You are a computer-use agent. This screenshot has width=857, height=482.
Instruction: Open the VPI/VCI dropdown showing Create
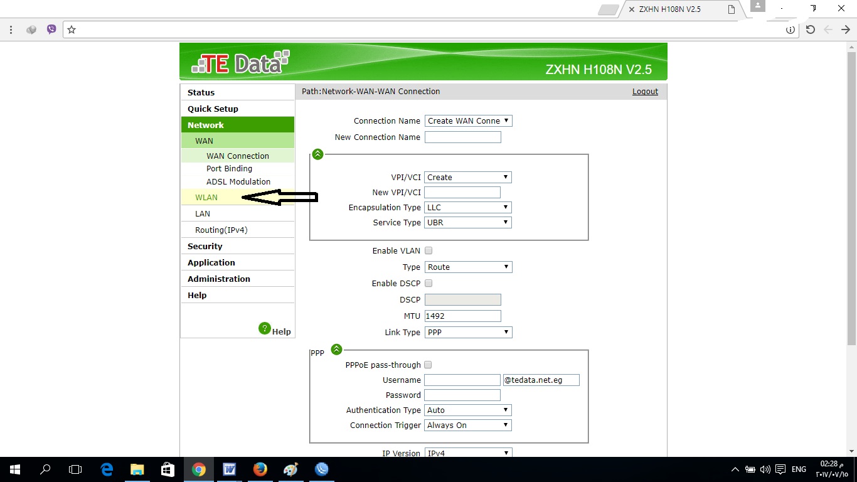pos(468,177)
